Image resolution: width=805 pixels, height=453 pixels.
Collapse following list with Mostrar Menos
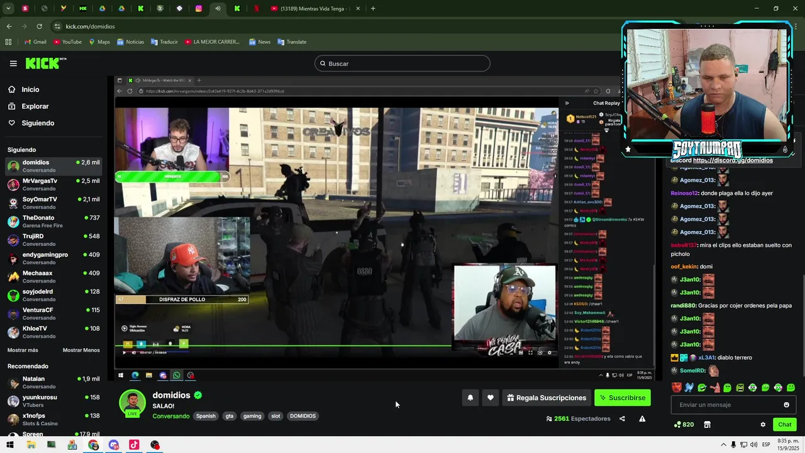(x=81, y=350)
